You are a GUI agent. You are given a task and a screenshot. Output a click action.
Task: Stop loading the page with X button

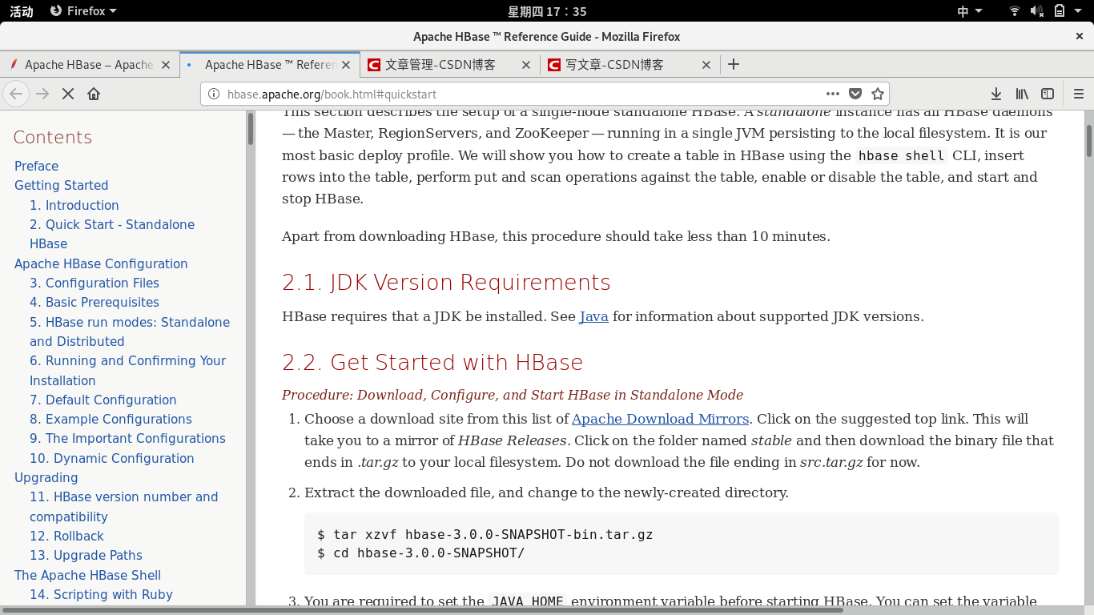(x=68, y=94)
